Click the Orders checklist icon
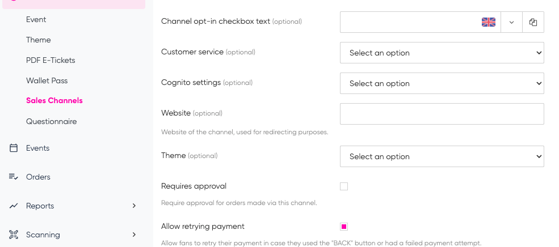 [x=14, y=177]
